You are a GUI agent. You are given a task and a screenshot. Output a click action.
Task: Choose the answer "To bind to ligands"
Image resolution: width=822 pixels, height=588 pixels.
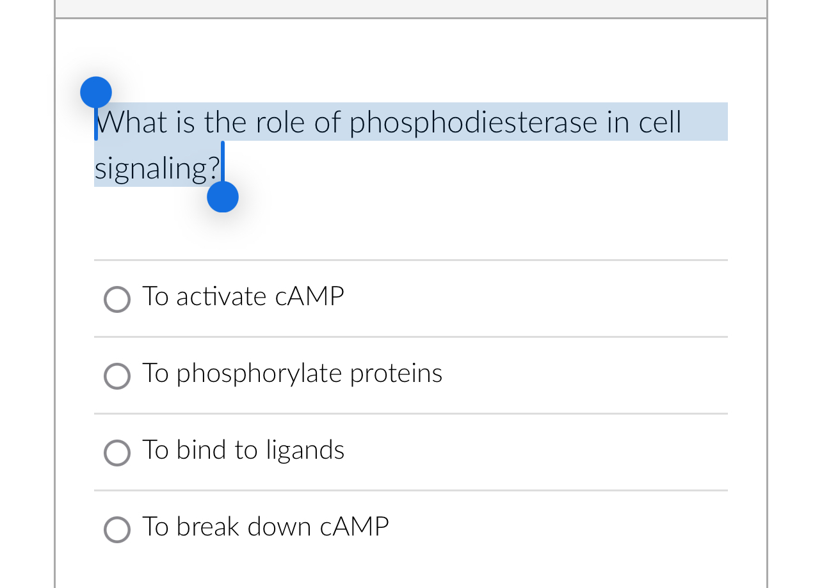(243, 451)
